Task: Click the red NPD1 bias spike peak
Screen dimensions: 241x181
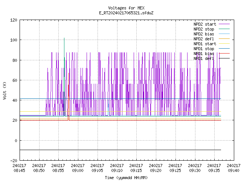Action: [x=69, y=73]
